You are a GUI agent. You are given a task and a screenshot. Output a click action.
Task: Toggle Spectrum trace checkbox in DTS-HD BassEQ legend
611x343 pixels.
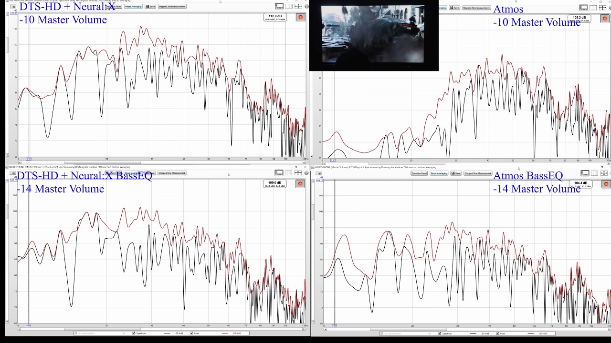134,333
